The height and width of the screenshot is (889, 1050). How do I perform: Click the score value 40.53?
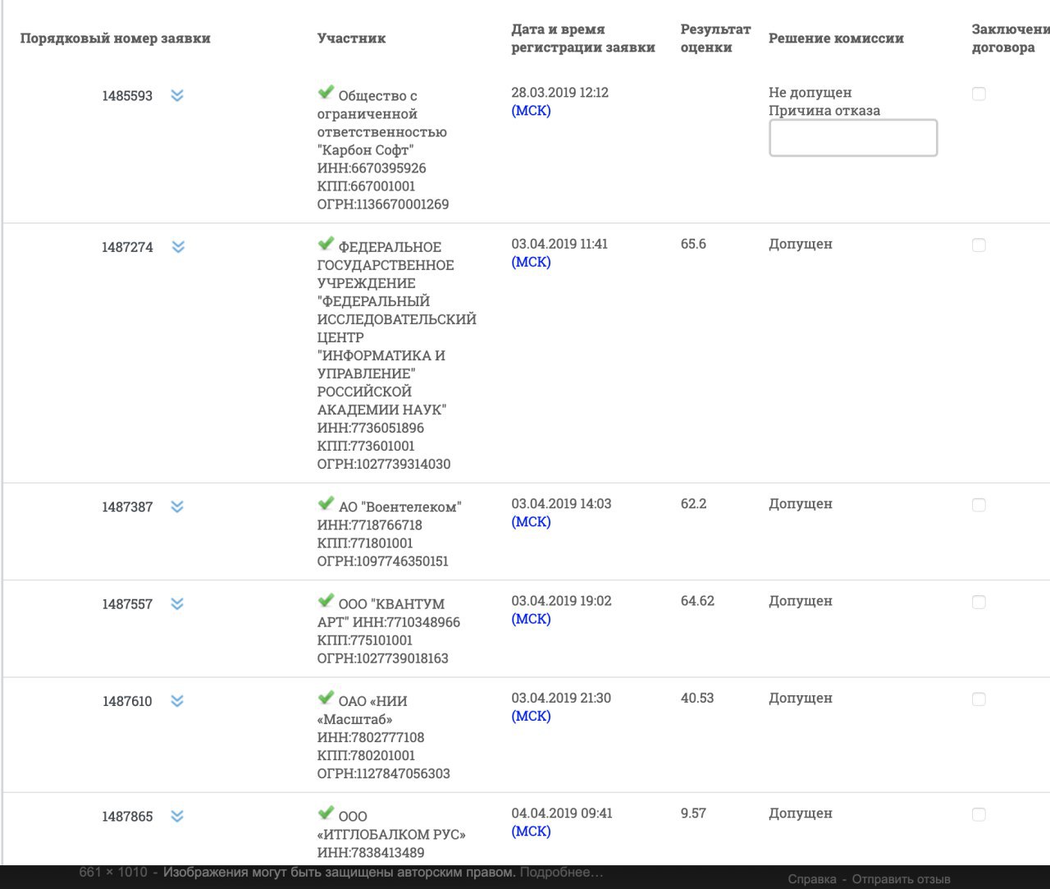tap(697, 698)
